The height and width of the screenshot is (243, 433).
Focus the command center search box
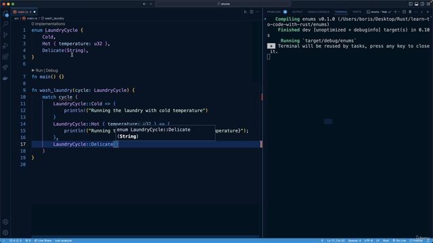coord(223,4)
